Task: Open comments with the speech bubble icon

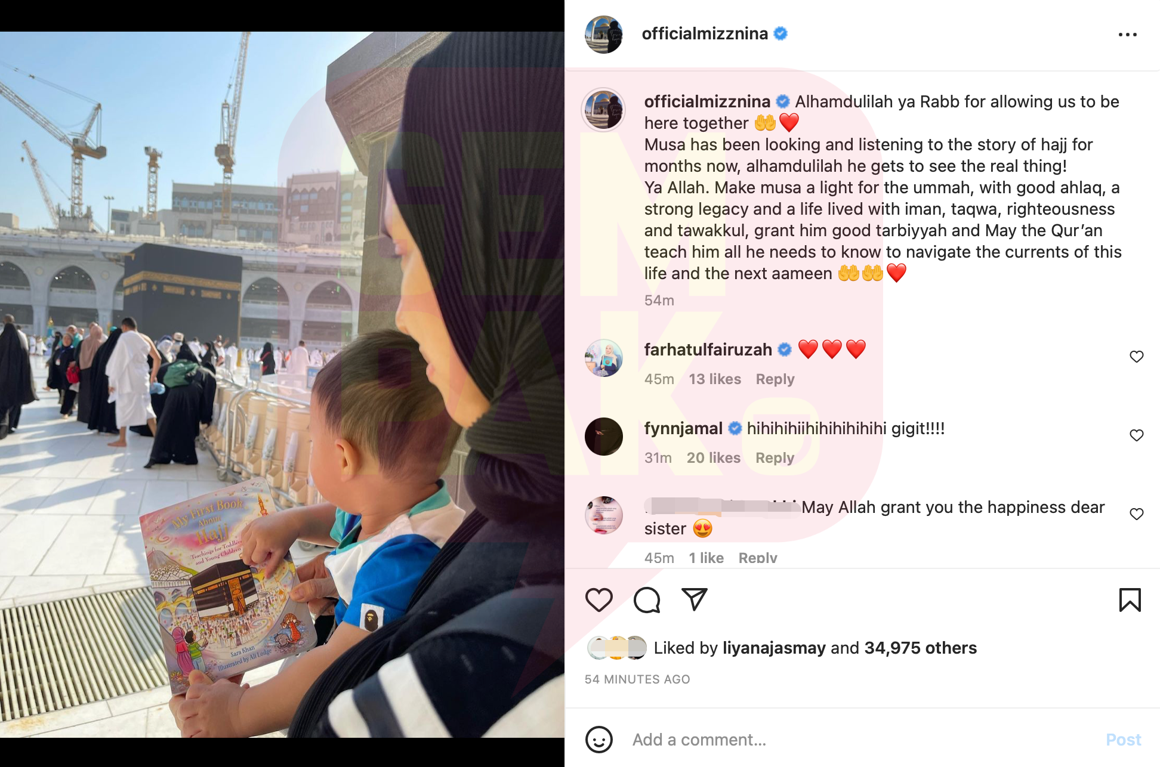Action: pyautogui.click(x=647, y=600)
